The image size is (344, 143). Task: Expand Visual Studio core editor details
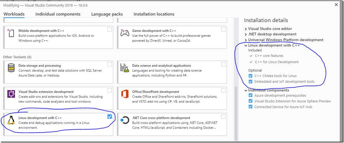(246, 29)
